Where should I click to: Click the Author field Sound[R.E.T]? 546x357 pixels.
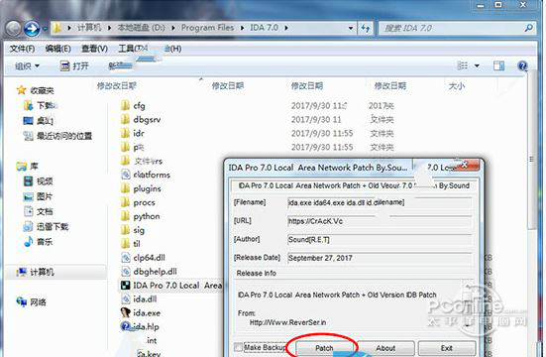(380, 240)
